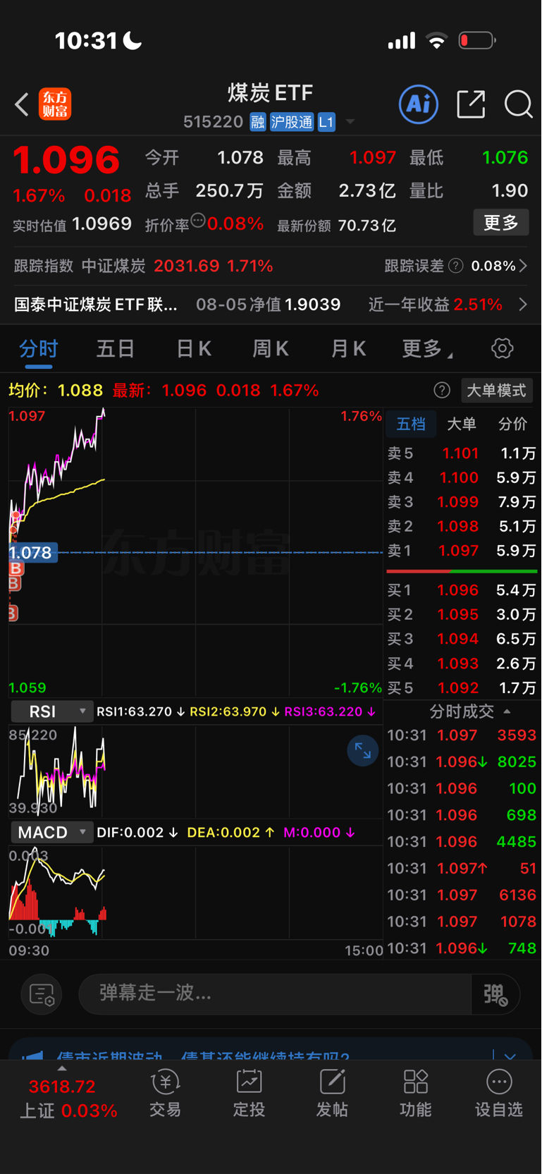Expand dropdown arrow beside stock code
This screenshot has height=1174, width=542.
[350, 122]
